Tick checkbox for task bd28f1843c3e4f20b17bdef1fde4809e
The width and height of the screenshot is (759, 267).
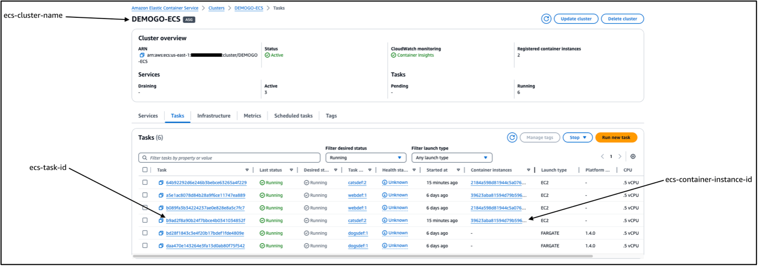coord(145,233)
